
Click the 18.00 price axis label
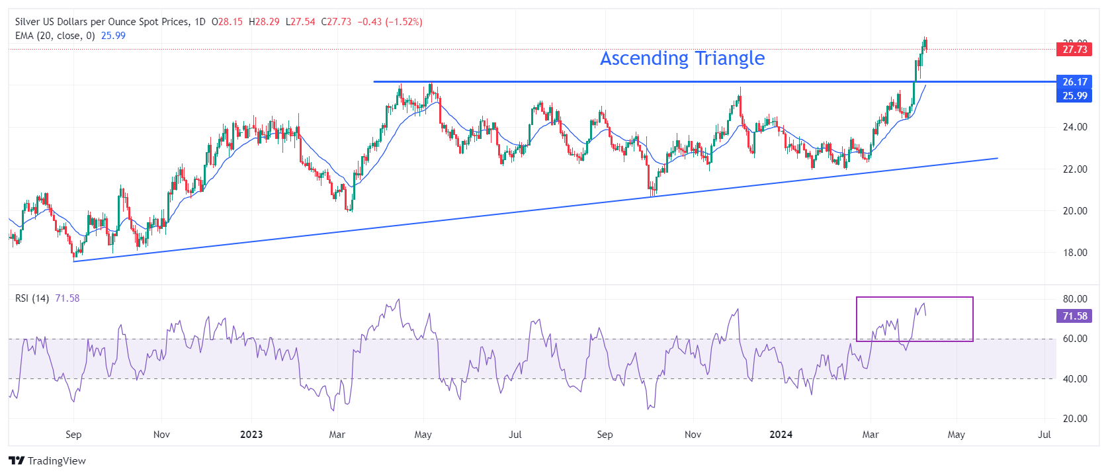click(x=1074, y=253)
